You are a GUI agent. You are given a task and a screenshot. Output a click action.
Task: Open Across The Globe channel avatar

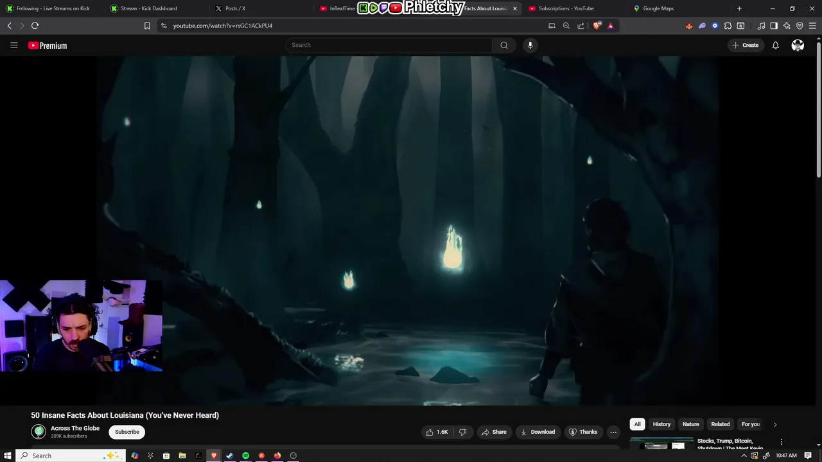[x=39, y=432]
